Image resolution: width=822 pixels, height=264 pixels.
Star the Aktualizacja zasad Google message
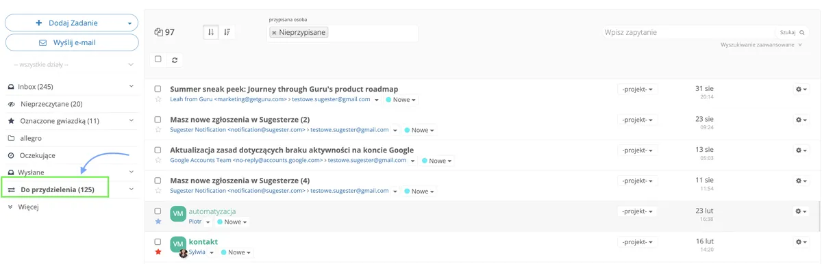(158, 161)
